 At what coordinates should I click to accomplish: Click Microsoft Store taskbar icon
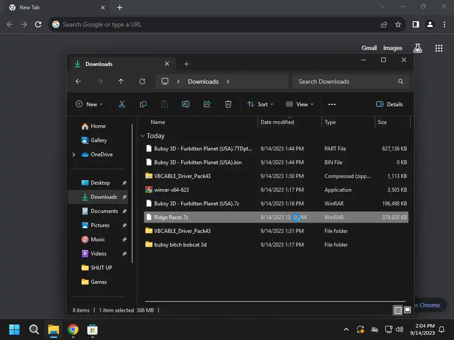coord(92,329)
